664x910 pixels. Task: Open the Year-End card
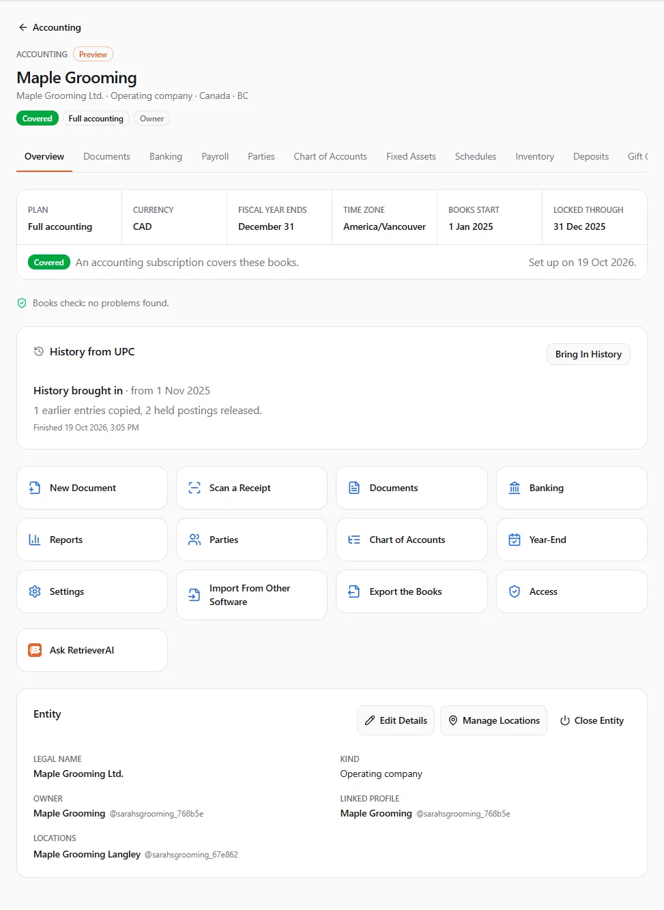tap(572, 540)
